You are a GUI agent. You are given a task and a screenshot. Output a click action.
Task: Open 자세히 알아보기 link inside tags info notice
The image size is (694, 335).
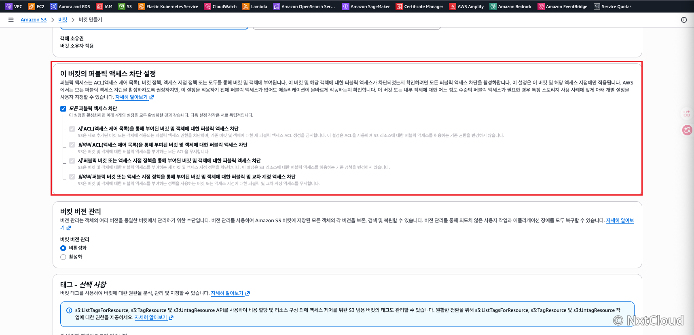click(154, 318)
